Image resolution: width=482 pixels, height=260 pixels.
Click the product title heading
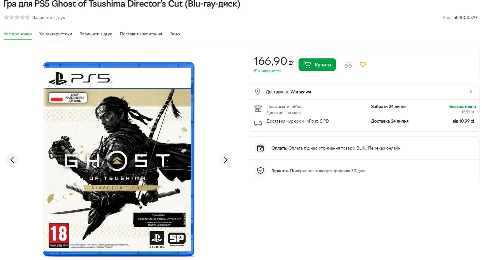tap(122, 4)
